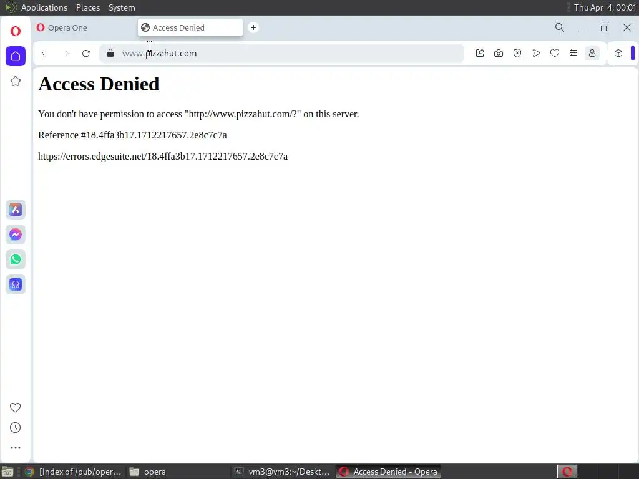The width and height of the screenshot is (639, 479).
Task: Open the Applications menu
Action: tap(44, 7)
